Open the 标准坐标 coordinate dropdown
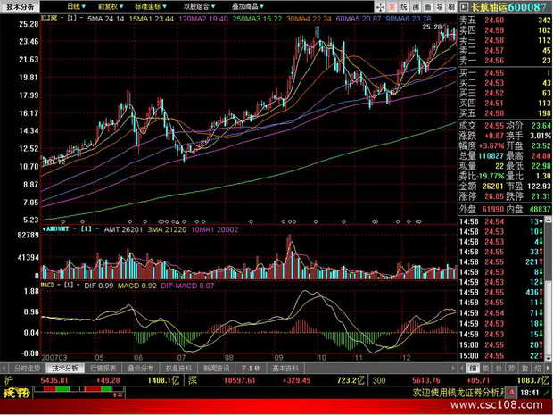The height and width of the screenshot is (415, 553). [x=151, y=6]
